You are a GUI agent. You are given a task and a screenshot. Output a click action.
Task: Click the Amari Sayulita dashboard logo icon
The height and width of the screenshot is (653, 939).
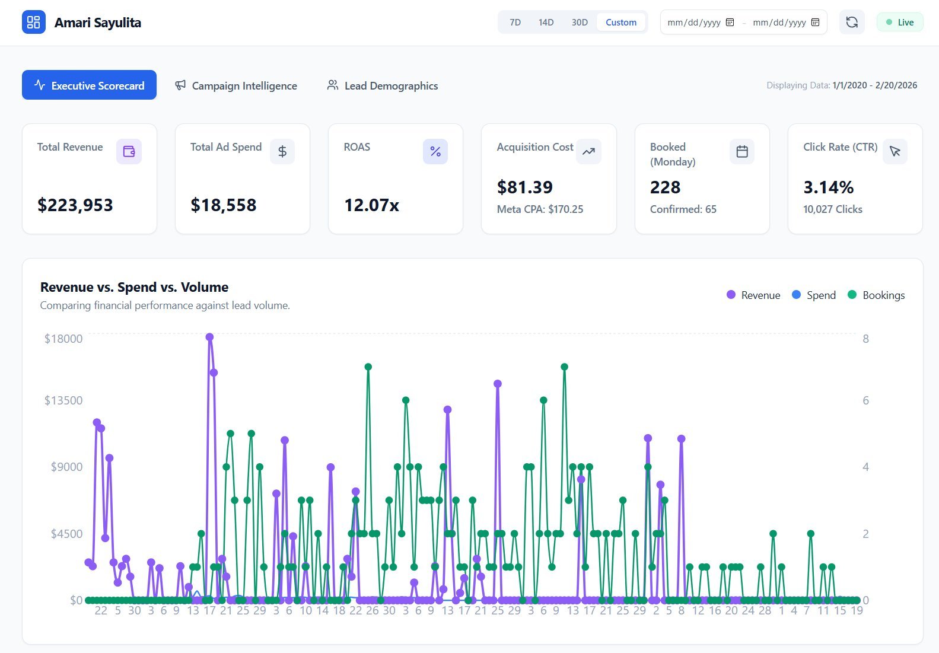coord(34,23)
